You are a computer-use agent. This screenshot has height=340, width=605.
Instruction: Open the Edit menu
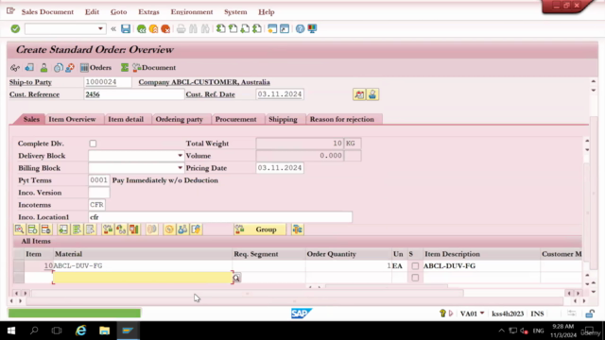click(92, 12)
